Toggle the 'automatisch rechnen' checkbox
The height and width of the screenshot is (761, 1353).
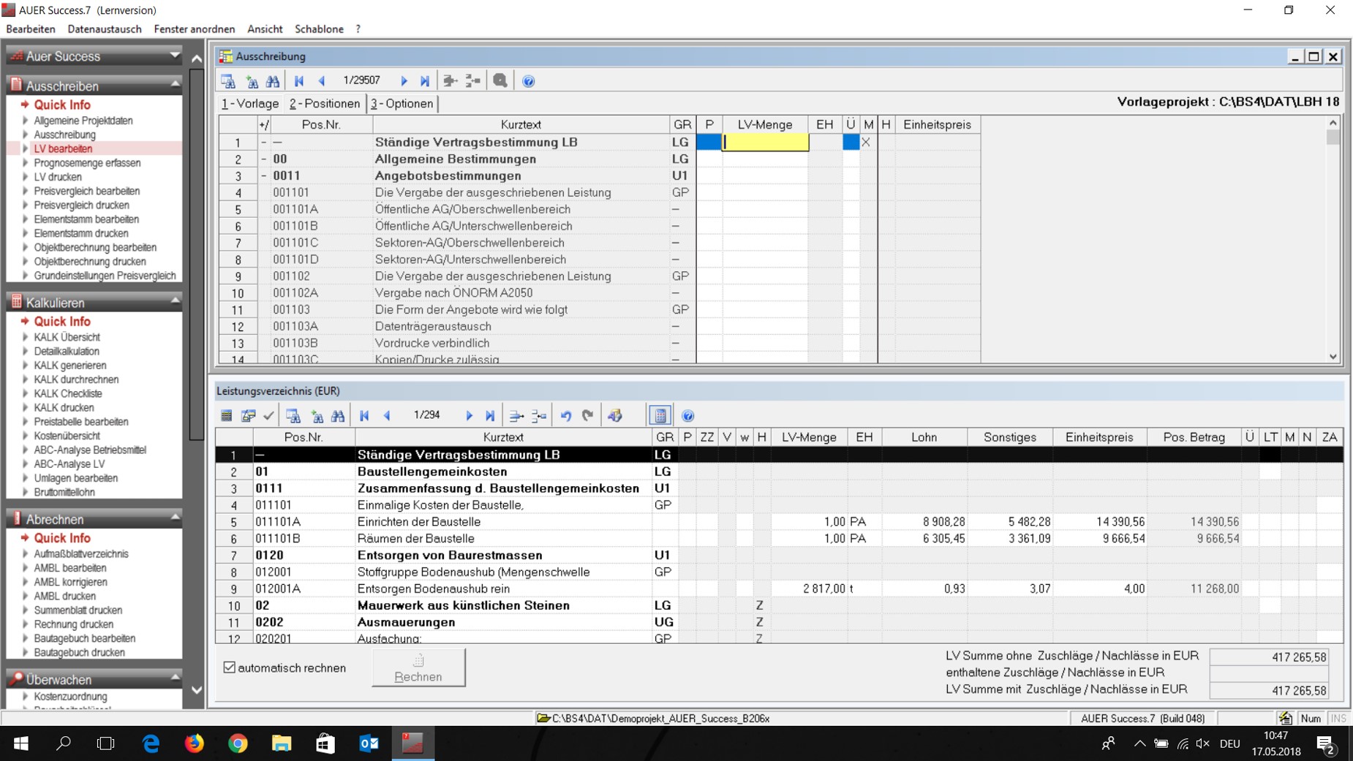pos(230,667)
